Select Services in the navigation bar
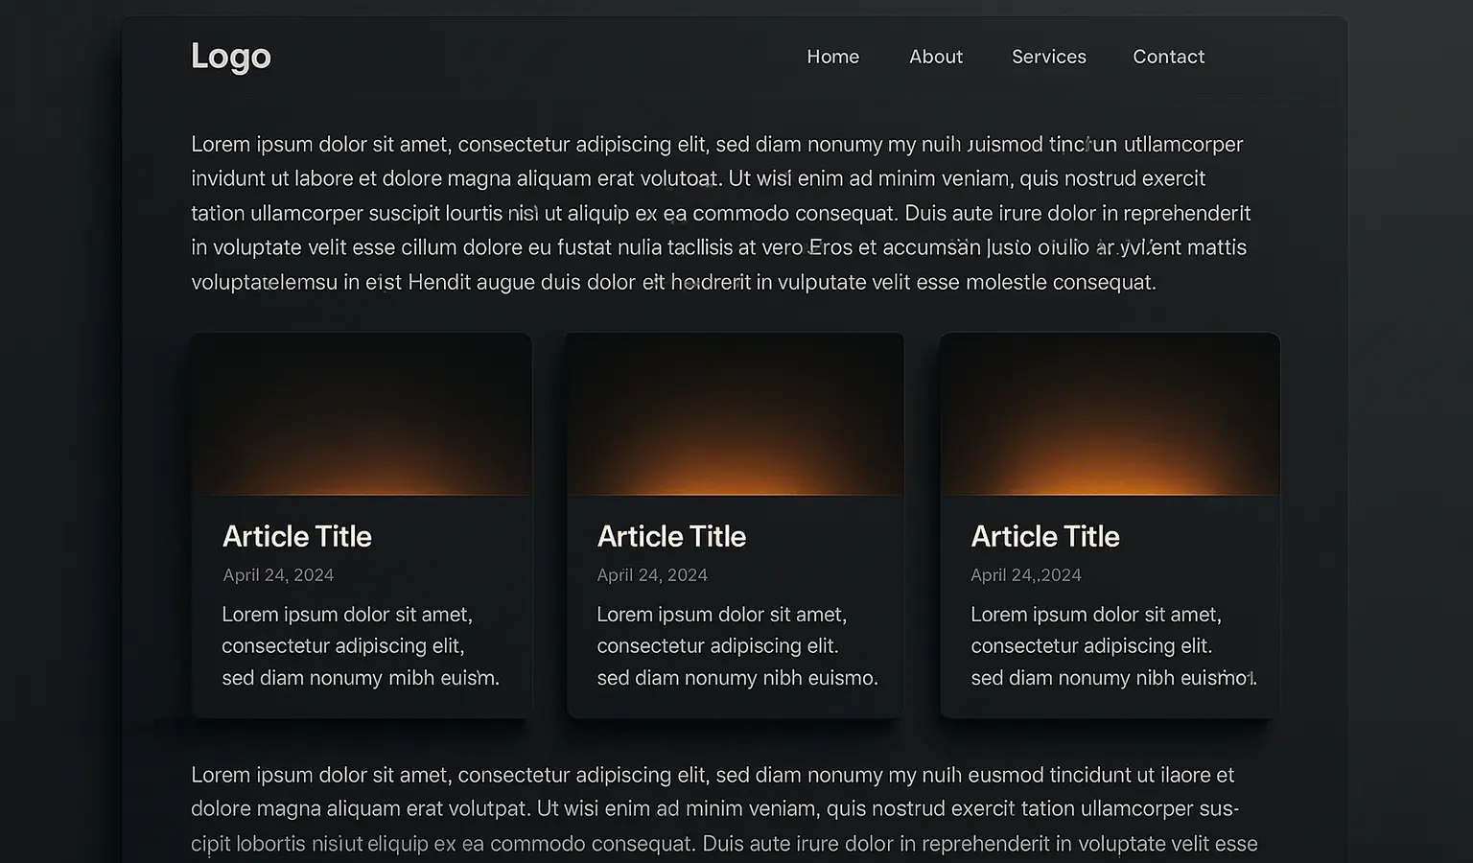The image size is (1473, 863). coord(1048,57)
